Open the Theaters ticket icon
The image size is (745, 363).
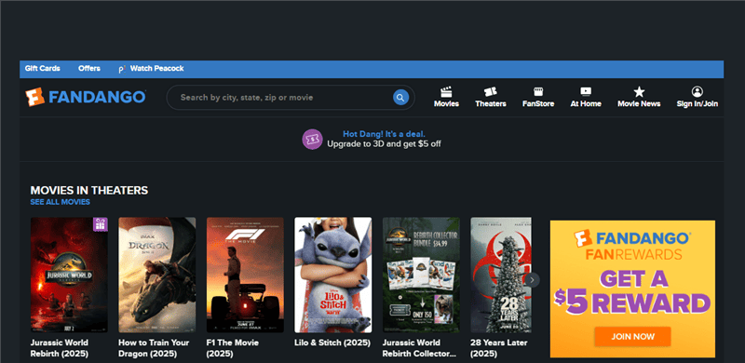click(x=491, y=92)
